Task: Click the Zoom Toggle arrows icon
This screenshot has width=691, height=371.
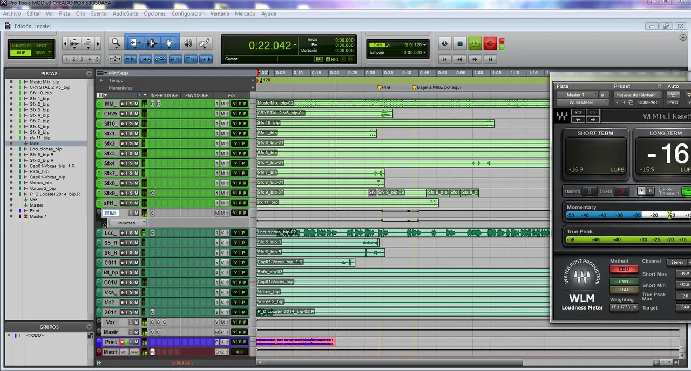Action: tap(115, 59)
